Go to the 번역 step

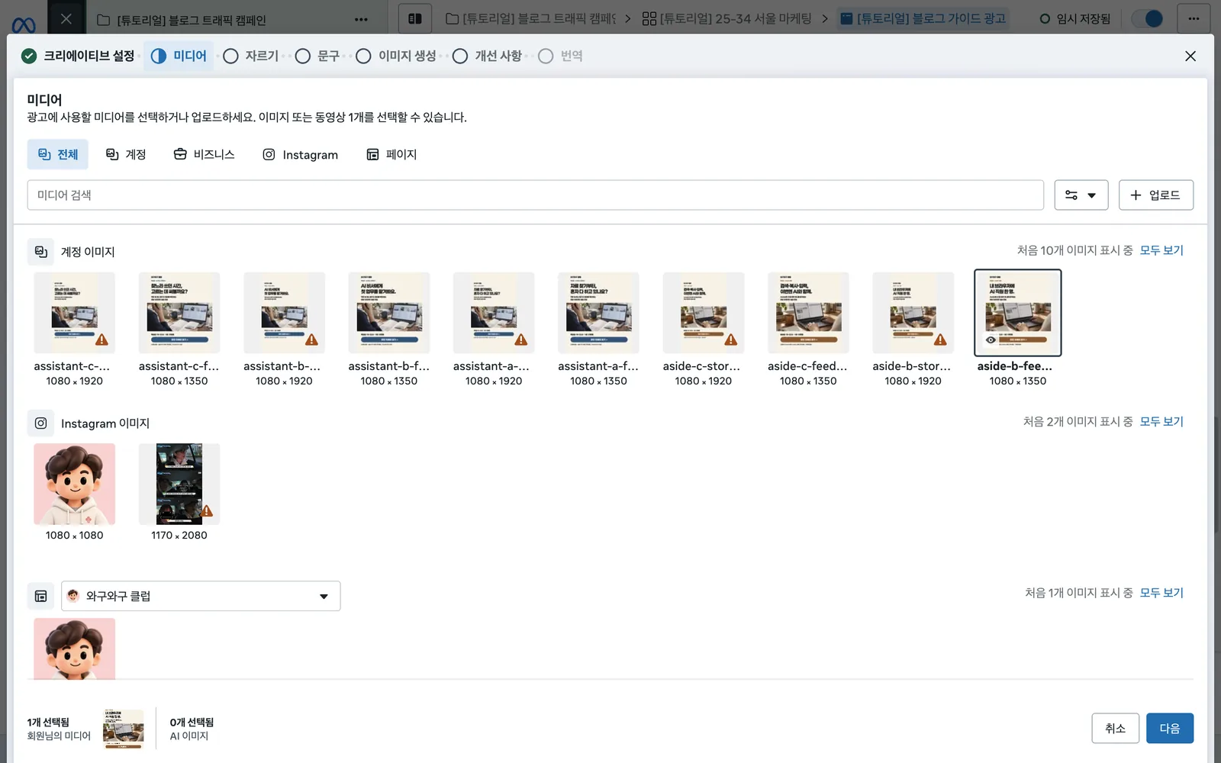561,56
